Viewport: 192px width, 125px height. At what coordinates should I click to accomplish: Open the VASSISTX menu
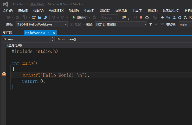[x=56, y=11]
